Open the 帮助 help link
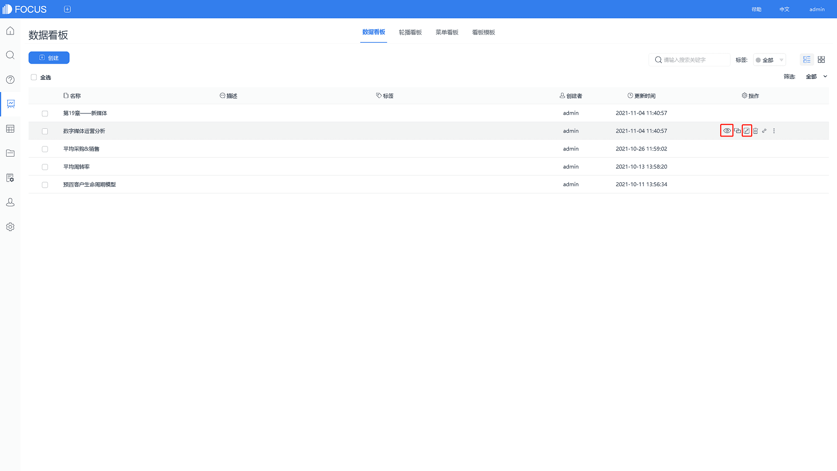The image size is (837, 471). pyautogui.click(x=756, y=9)
